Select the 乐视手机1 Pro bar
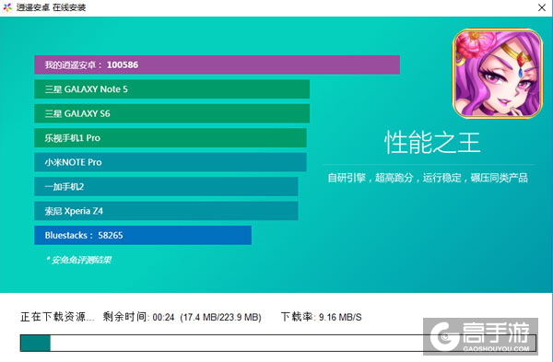This screenshot has height=362, width=553. tap(171, 138)
